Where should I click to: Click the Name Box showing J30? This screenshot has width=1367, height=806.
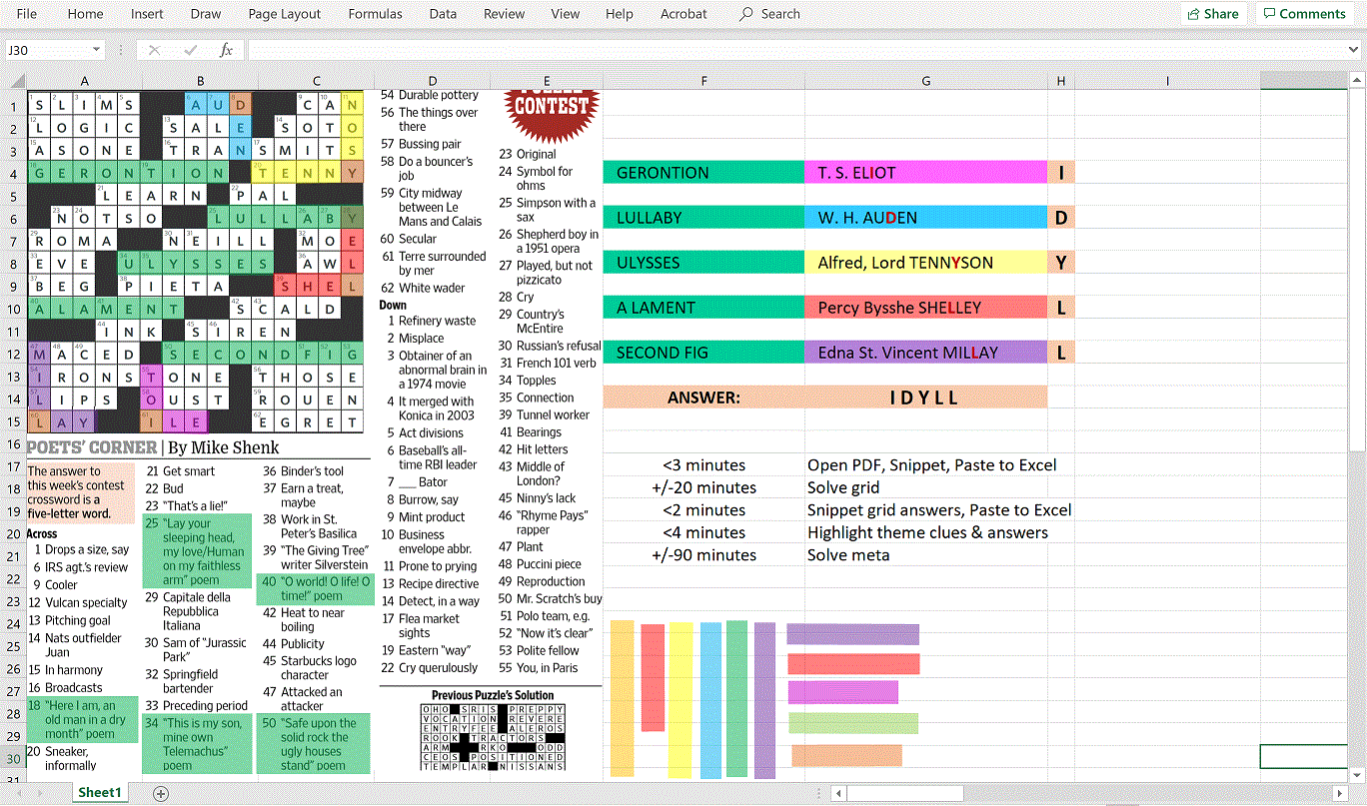47,50
